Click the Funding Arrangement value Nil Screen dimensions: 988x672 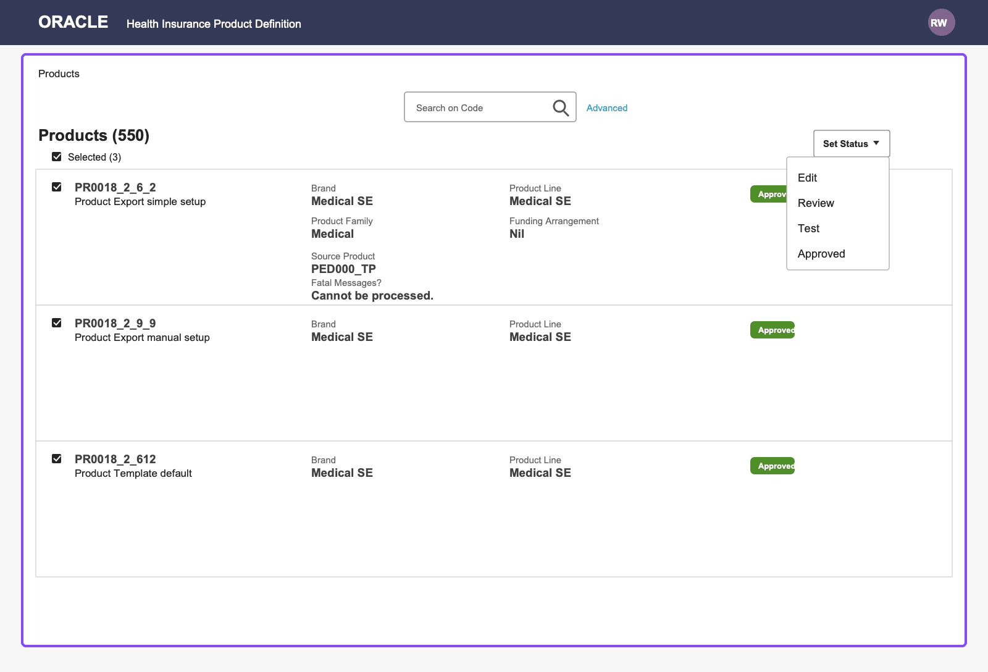(517, 234)
